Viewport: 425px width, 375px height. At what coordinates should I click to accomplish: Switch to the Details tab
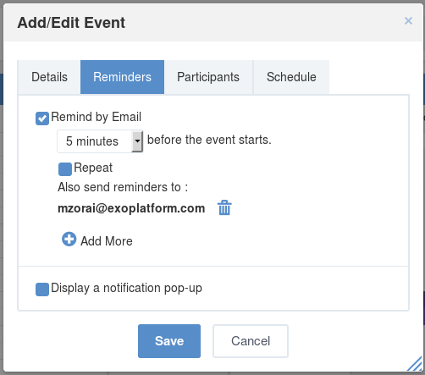49,77
